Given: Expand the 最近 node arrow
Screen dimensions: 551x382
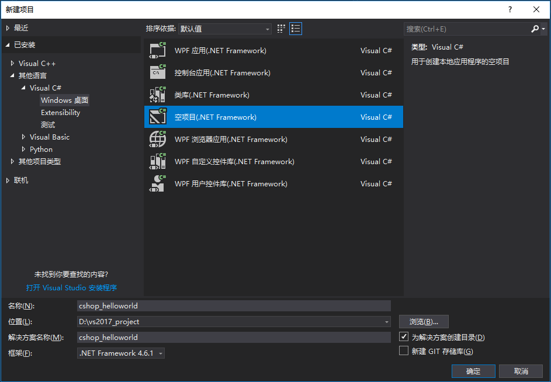Looking at the screenshot, I should click(x=8, y=28).
